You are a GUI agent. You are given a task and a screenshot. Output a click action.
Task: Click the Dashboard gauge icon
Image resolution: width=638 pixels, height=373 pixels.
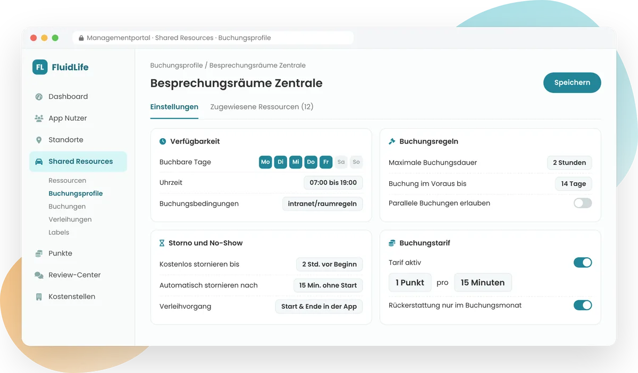coord(39,97)
